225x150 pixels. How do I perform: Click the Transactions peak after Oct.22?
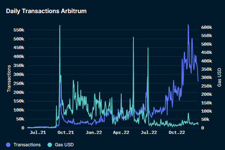pyautogui.click(x=188, y=25)
